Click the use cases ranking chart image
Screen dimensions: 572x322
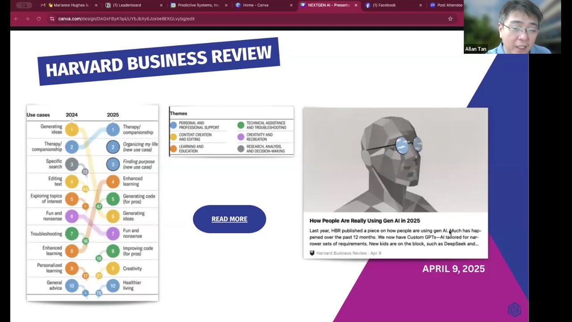[93, 203]
